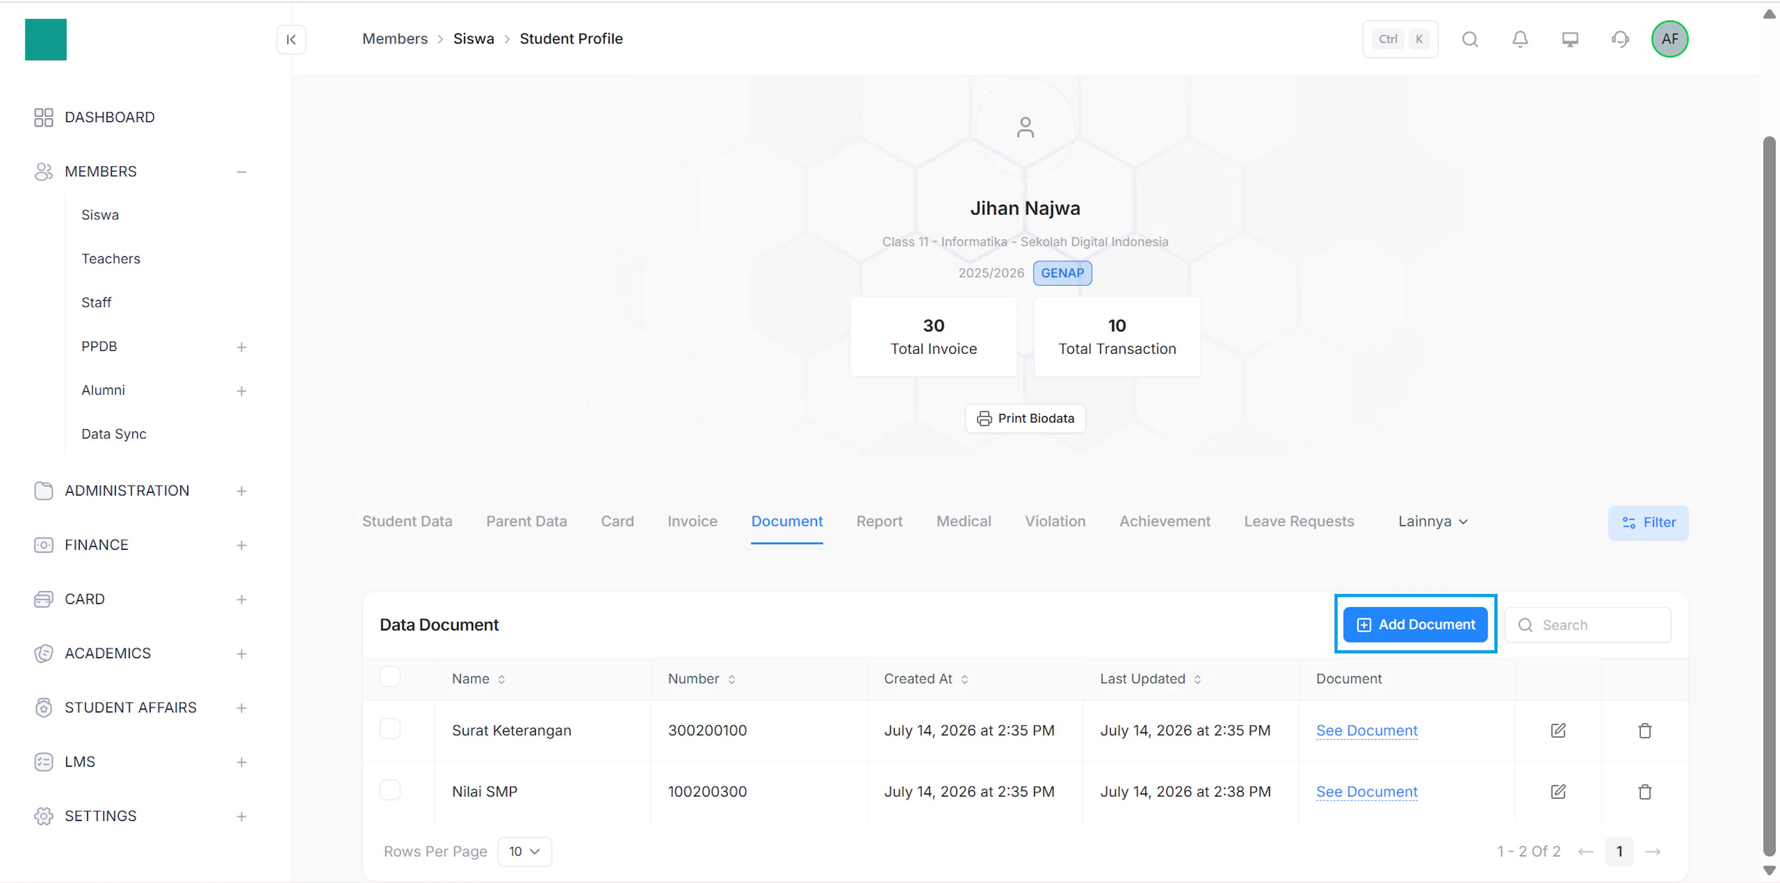The image size is (1780, 883).
Task: Open the Lainnya dropdown tab
Action: [1432, 521]
